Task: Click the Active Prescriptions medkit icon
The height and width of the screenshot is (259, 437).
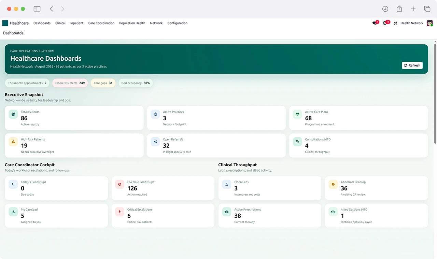Action: pyautogui.click(x=227, y=212)
